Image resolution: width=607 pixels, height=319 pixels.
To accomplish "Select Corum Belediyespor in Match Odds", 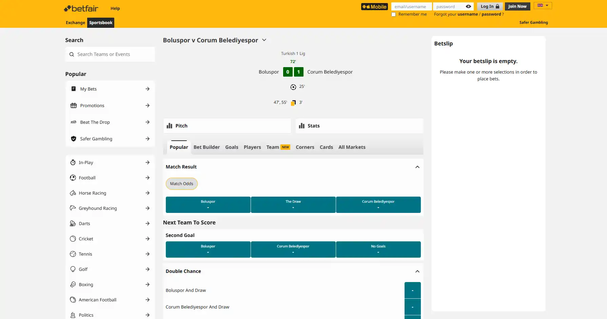I will [x=378, y=205].
